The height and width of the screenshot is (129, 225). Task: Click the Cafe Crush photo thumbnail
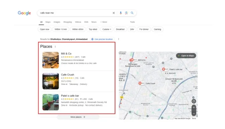(51, 81)
